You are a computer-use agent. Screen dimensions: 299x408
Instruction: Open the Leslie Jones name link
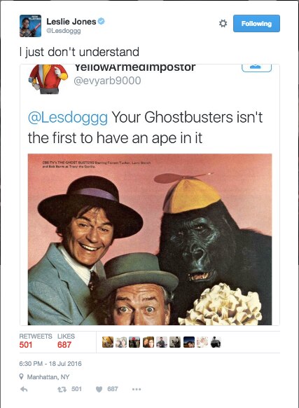click(71, 22)
